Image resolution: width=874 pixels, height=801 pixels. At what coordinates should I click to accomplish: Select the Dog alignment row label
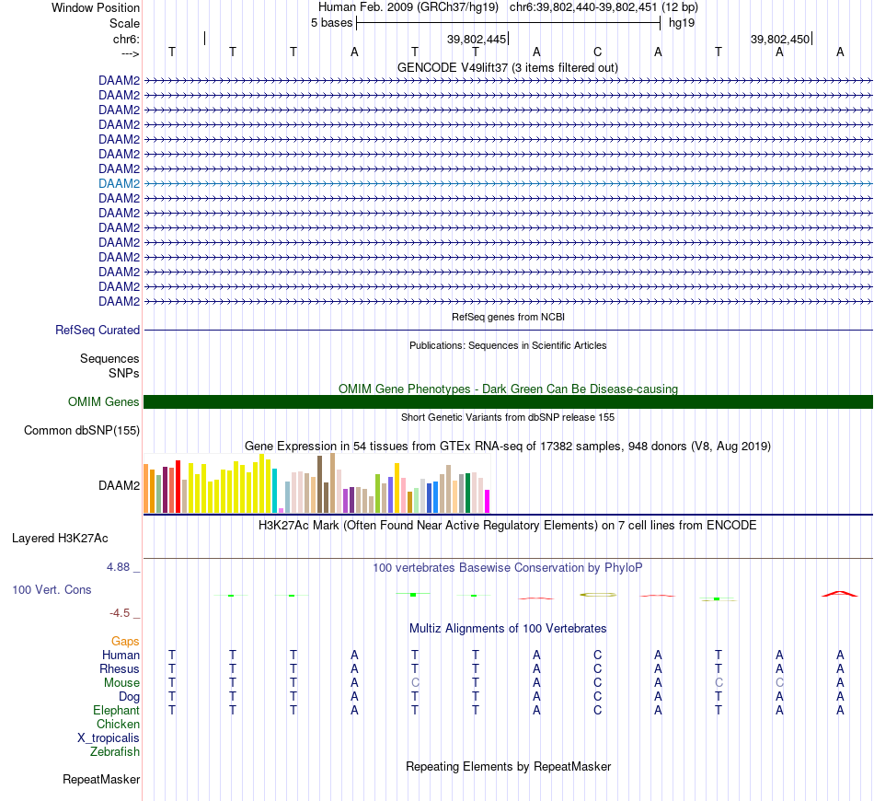[x=130, y=697]
